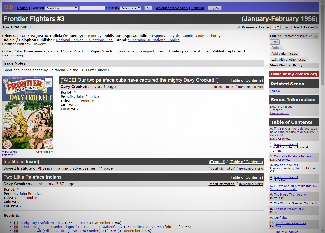Jump to Two Little Paleface Indians in sidebar contents
The width and height of the screenshot is (325, 233).
(x=293, y=156)
